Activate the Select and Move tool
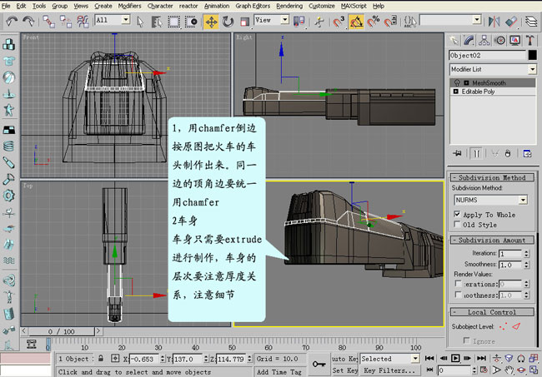Screen dimensions: 542x377 (x=211, y=22)
